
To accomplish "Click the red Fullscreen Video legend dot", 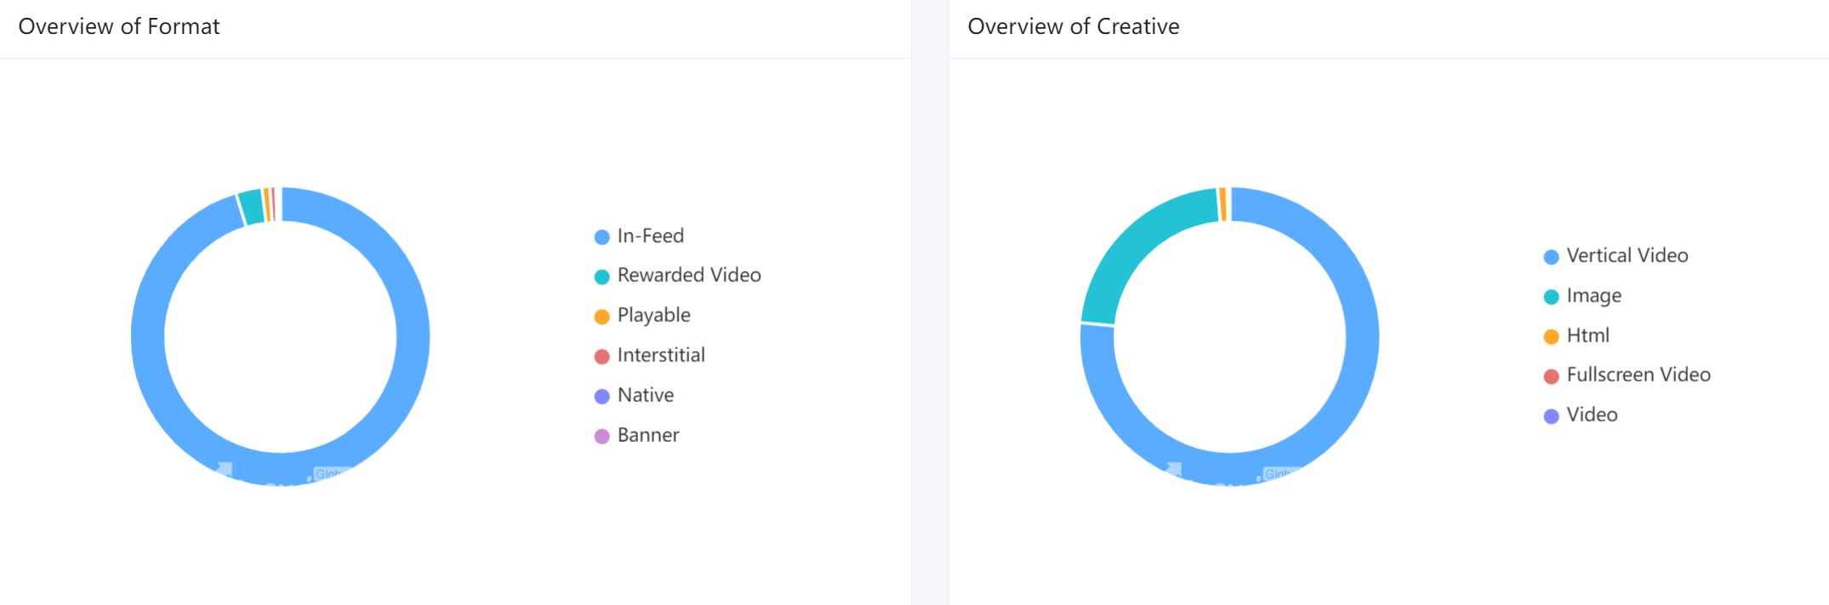I will coord(1551,376).
